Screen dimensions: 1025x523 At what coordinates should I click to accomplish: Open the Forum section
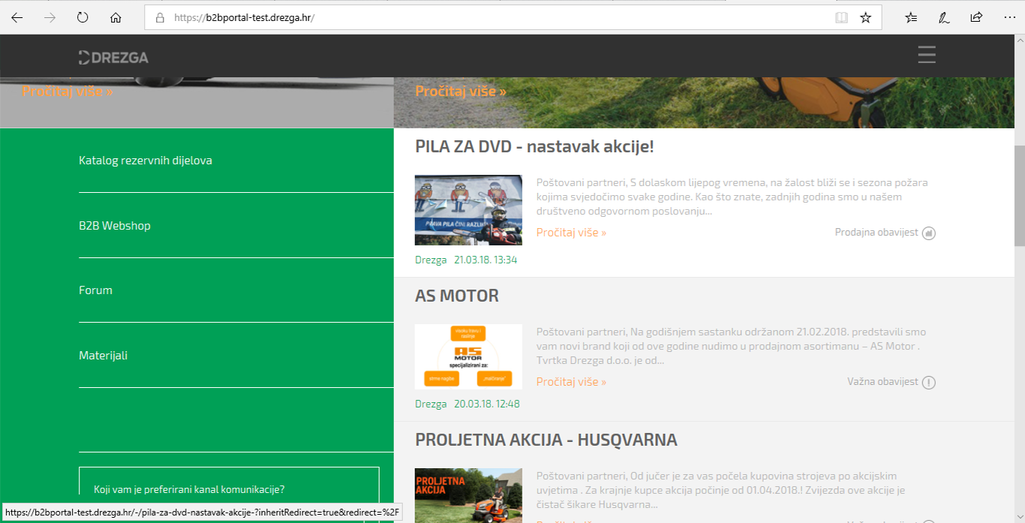pos(95,290)
